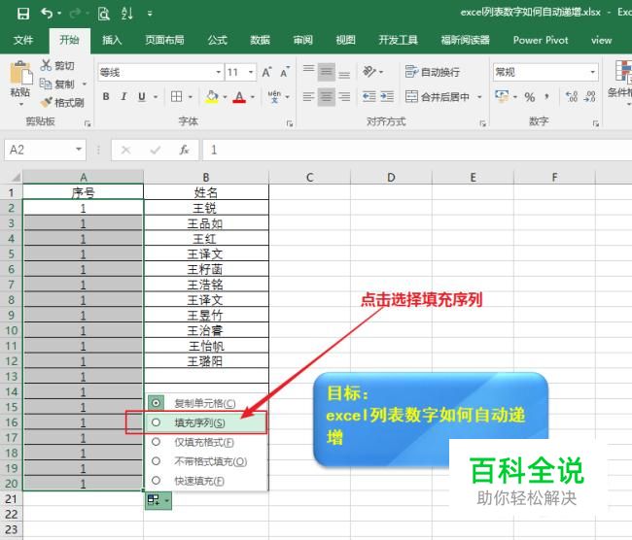
Task: Click the select-all corner triangle
Action: pos(15,177)
